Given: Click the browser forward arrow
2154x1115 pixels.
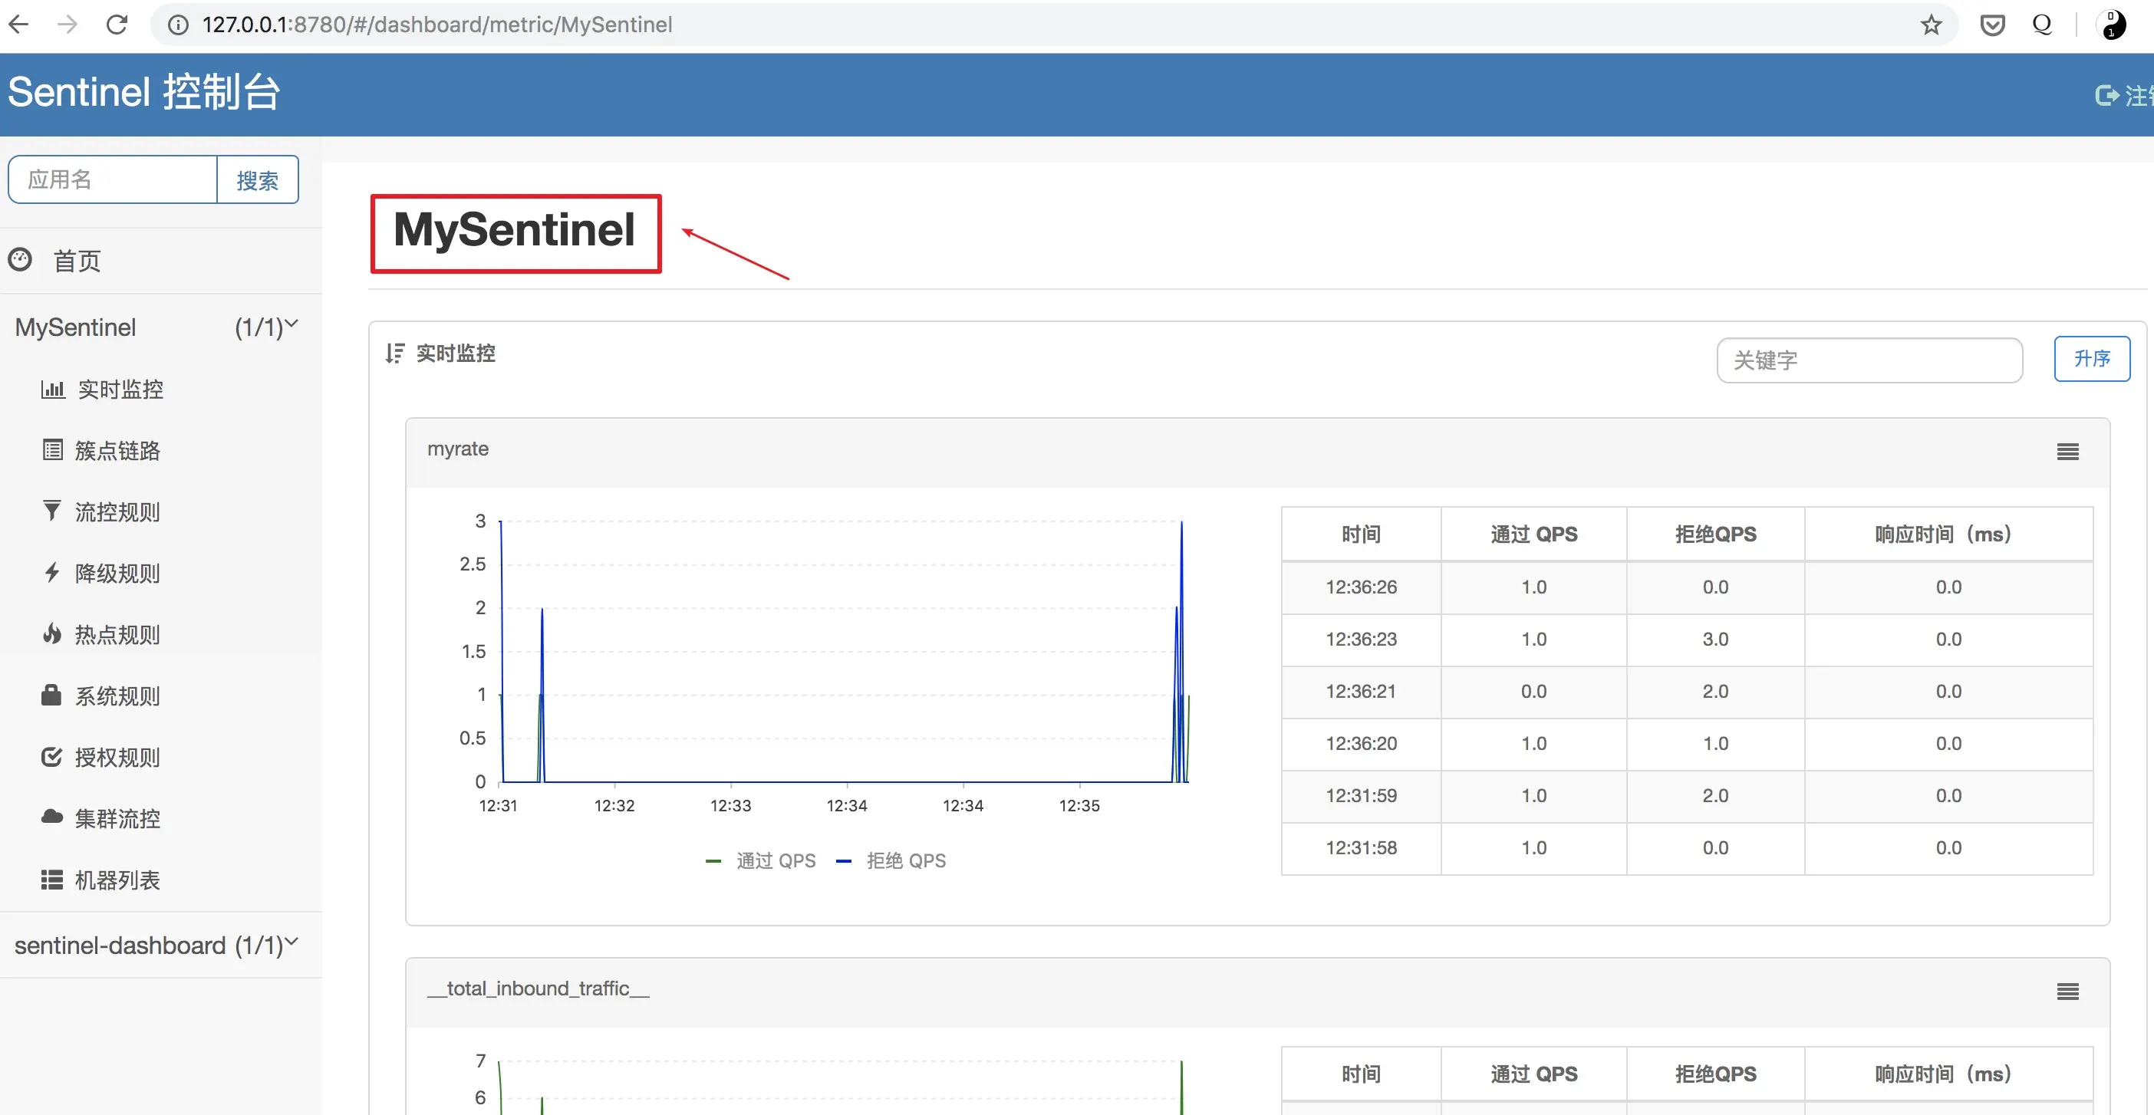Looking at the screenshot, I should tap(68, 25).
